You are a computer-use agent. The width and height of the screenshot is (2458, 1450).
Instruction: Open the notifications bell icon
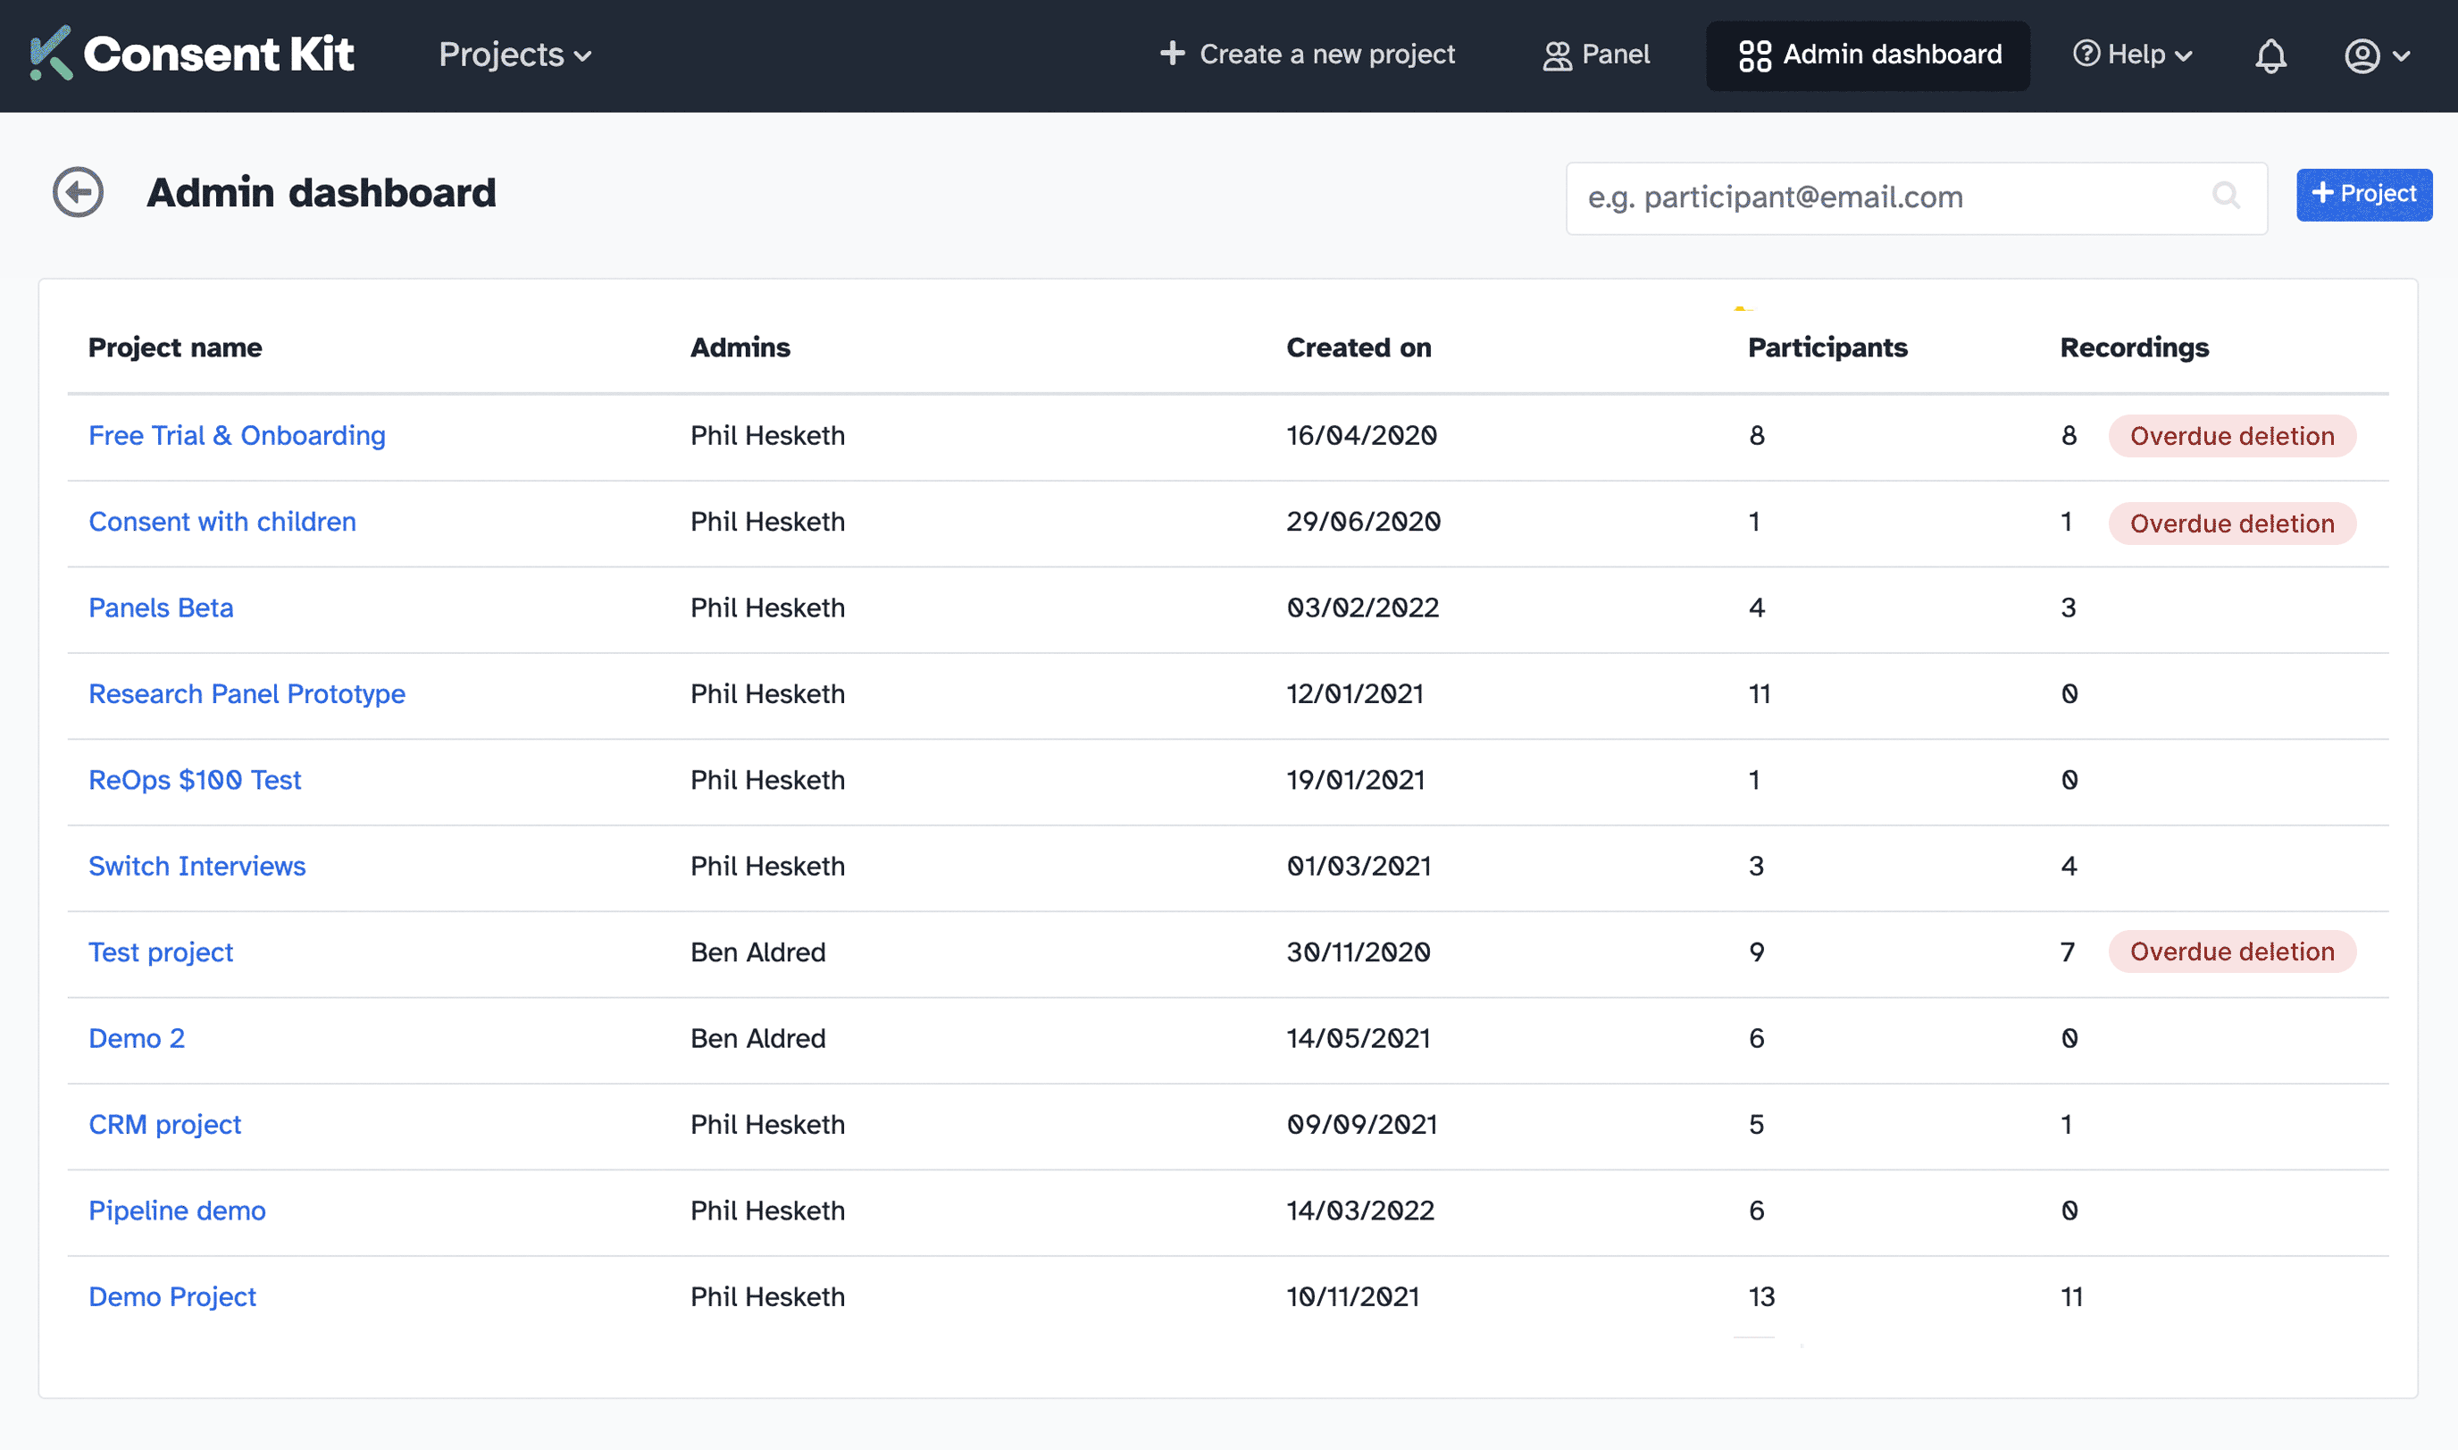tap(2271, 55)
